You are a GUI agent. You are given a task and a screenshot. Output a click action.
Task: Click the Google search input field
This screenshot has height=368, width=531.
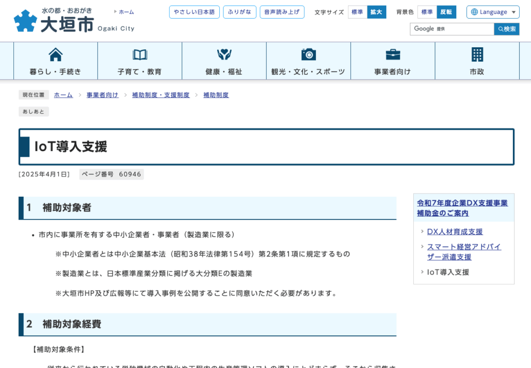coord(452,29)
